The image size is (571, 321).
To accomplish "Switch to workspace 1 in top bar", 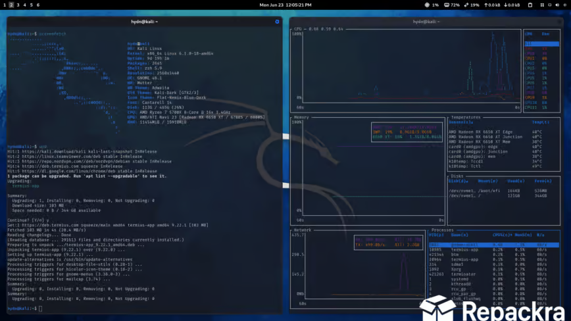I will pyautogui.click(x=5, y=5).
